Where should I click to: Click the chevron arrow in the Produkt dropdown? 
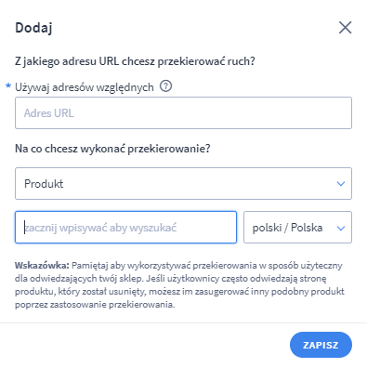[x=341, y=184]
